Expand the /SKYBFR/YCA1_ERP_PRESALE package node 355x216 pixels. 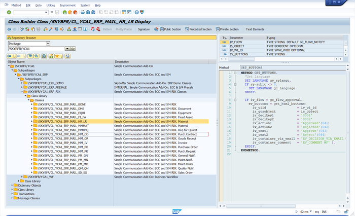[22, 87]
